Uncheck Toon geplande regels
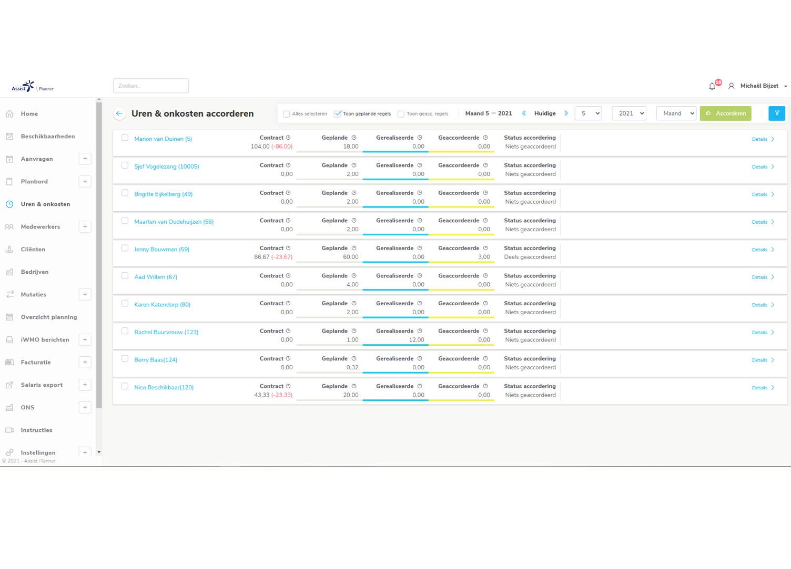The width and height of the screenshot is (791, 569). click(x=338, y=114)
